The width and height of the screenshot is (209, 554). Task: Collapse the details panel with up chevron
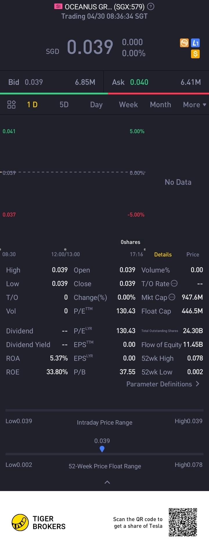coord(107,482)
